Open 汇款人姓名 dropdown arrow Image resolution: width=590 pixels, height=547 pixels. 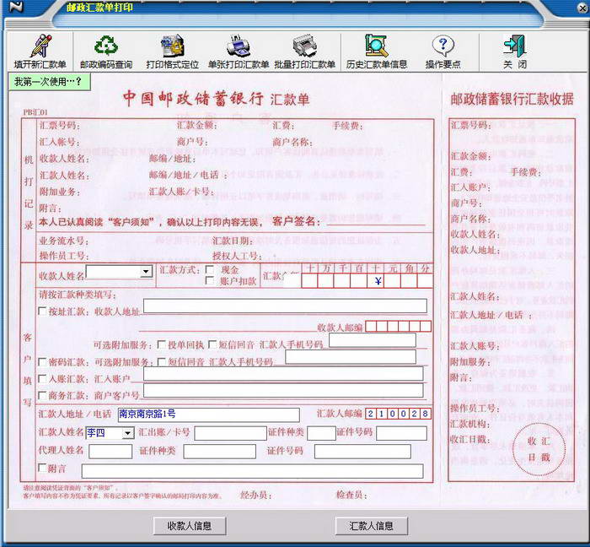click(128, 433)
